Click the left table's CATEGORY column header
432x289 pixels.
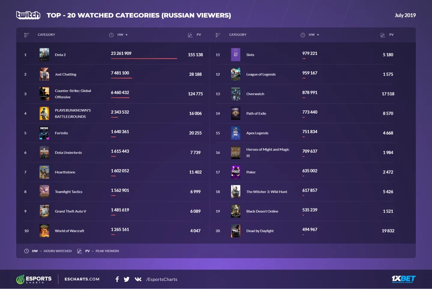pyautogui.click(x=46, y=35)
